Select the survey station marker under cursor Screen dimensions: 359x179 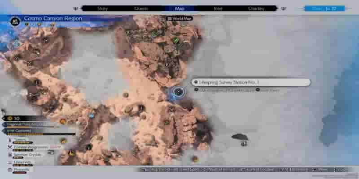[x=178, y=92]
